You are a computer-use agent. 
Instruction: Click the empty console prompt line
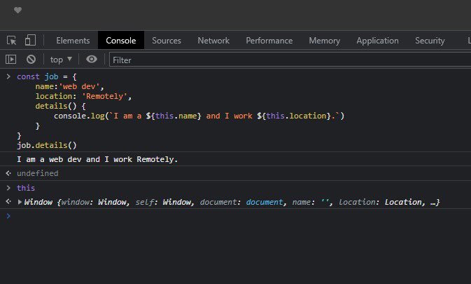coord(235,216)
